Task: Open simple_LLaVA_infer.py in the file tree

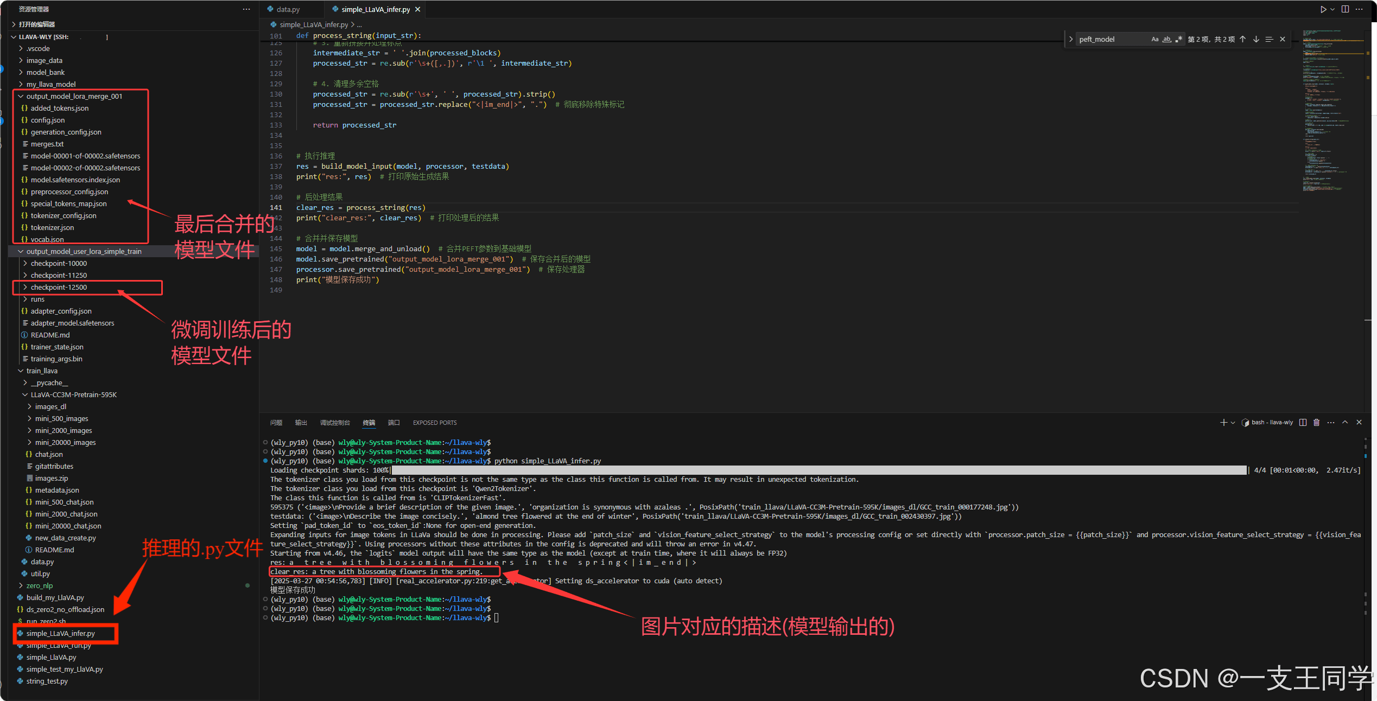Action: pyautogui.click(x=60, y=633)
